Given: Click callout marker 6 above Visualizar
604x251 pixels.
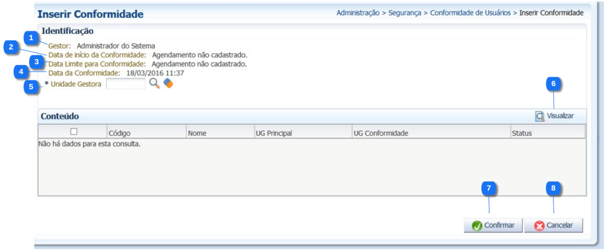Looking at the screenshot, I should 553,84.
